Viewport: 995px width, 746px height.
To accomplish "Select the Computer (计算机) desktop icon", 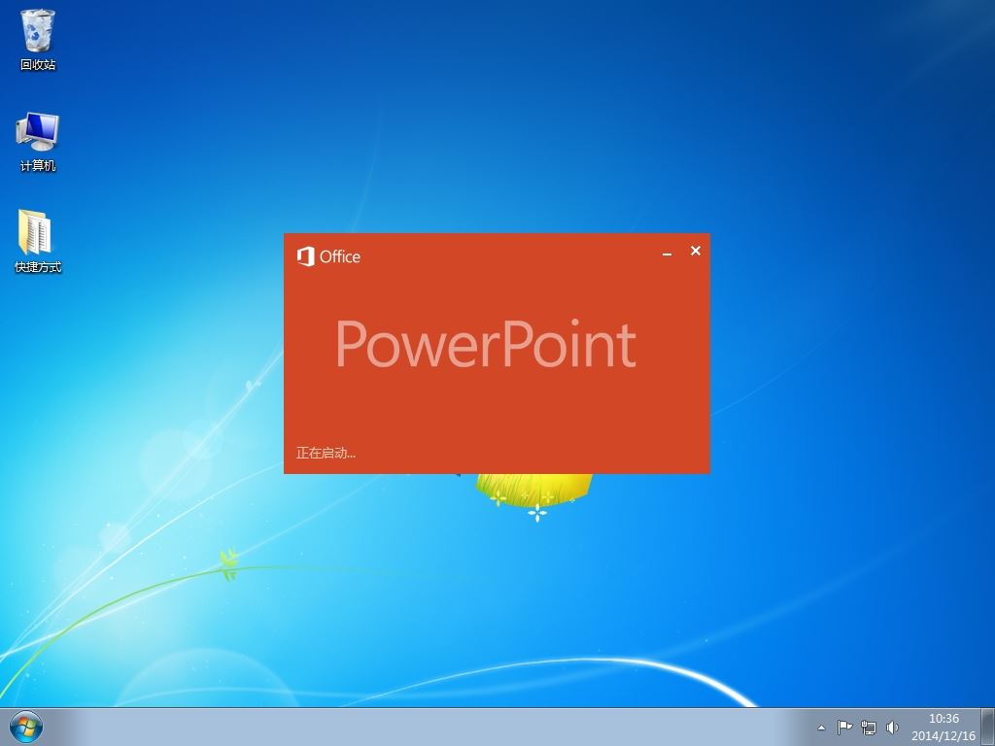I will pyautogui.click(x=38, y=142).
